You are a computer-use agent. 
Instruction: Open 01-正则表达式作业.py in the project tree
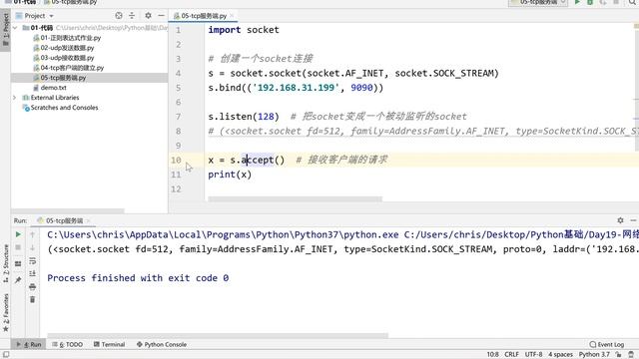pyautogui.click(x=71, y=38)
